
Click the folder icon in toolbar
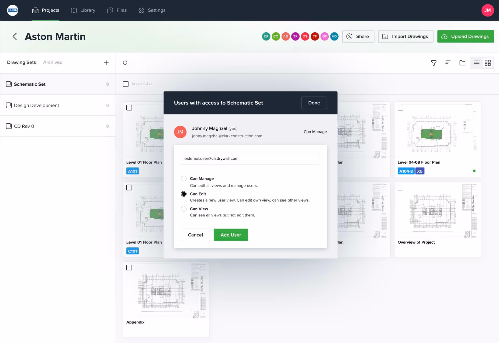[462, 63]
